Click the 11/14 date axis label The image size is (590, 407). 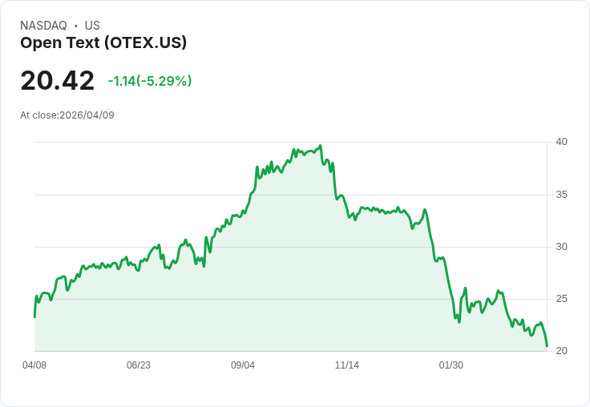coord(347,365)
